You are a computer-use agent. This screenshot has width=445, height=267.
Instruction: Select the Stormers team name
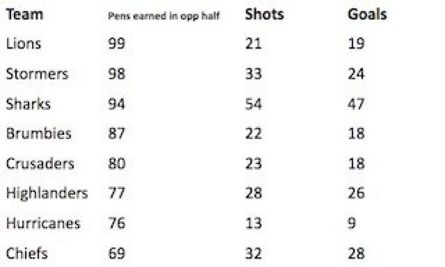coord(37,74)
